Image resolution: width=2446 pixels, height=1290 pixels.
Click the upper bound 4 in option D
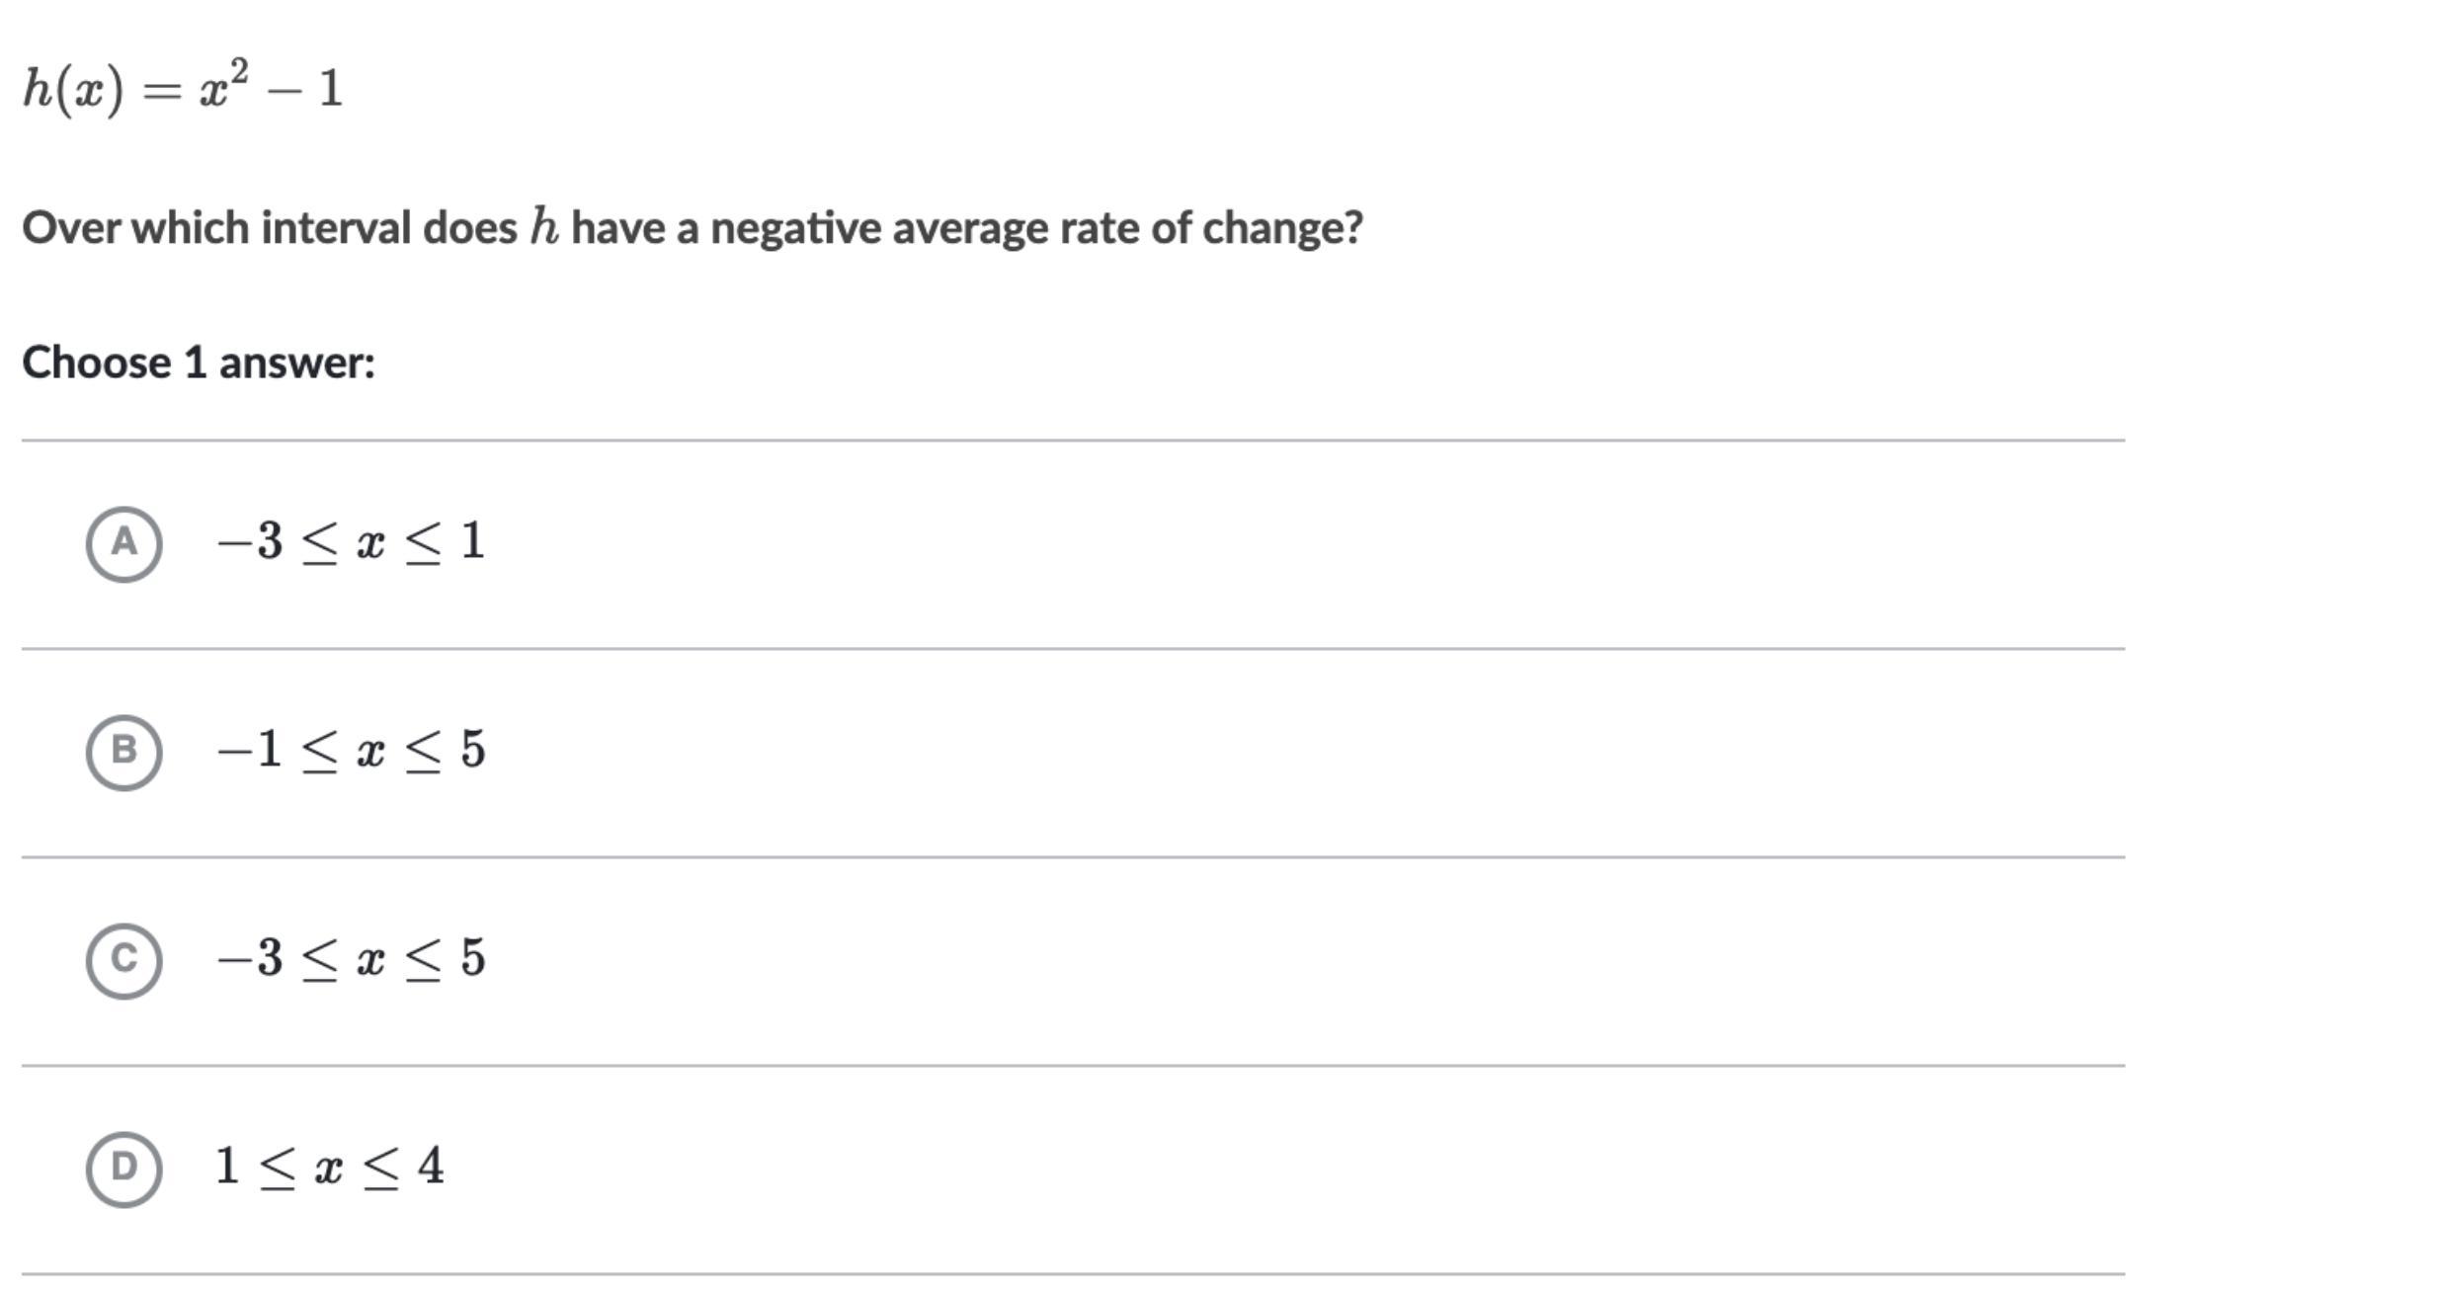431,1167
